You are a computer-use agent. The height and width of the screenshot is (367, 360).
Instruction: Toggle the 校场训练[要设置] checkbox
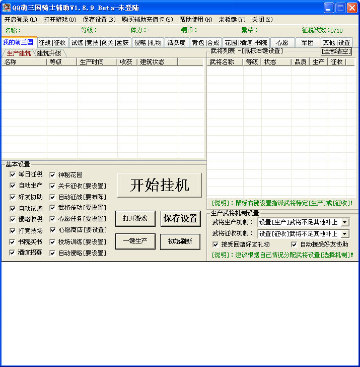52,242
